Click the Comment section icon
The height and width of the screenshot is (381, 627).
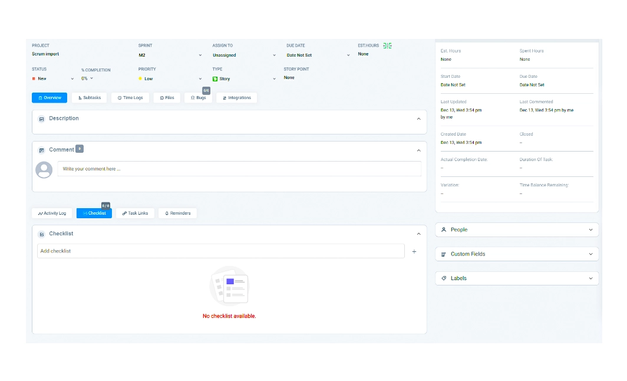(41, 150)
